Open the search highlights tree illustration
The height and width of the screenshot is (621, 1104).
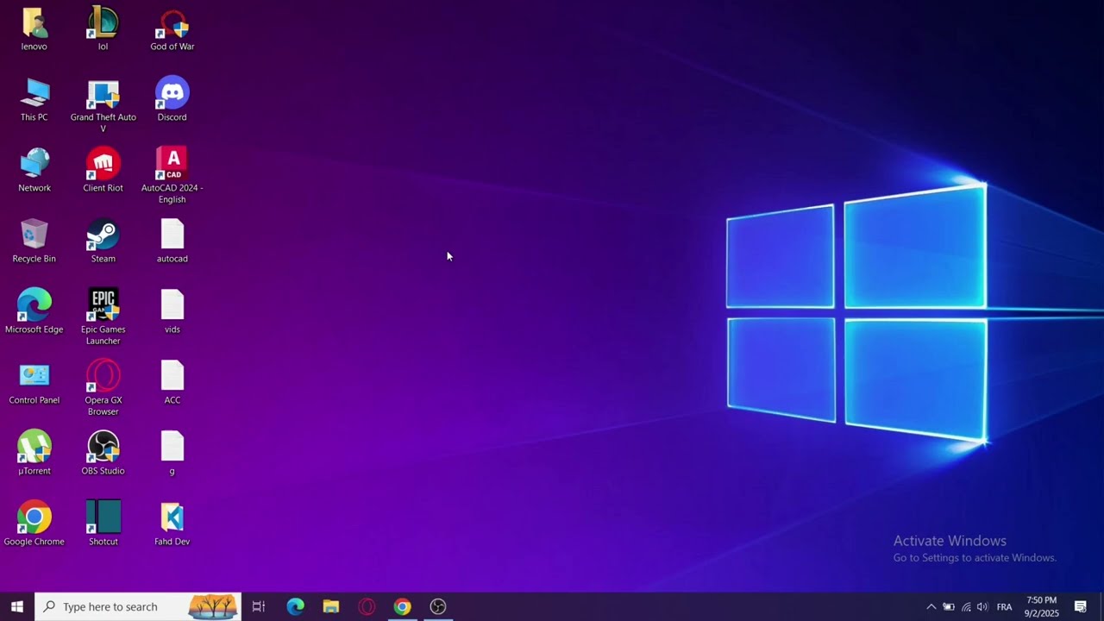[x=212, y=606]
